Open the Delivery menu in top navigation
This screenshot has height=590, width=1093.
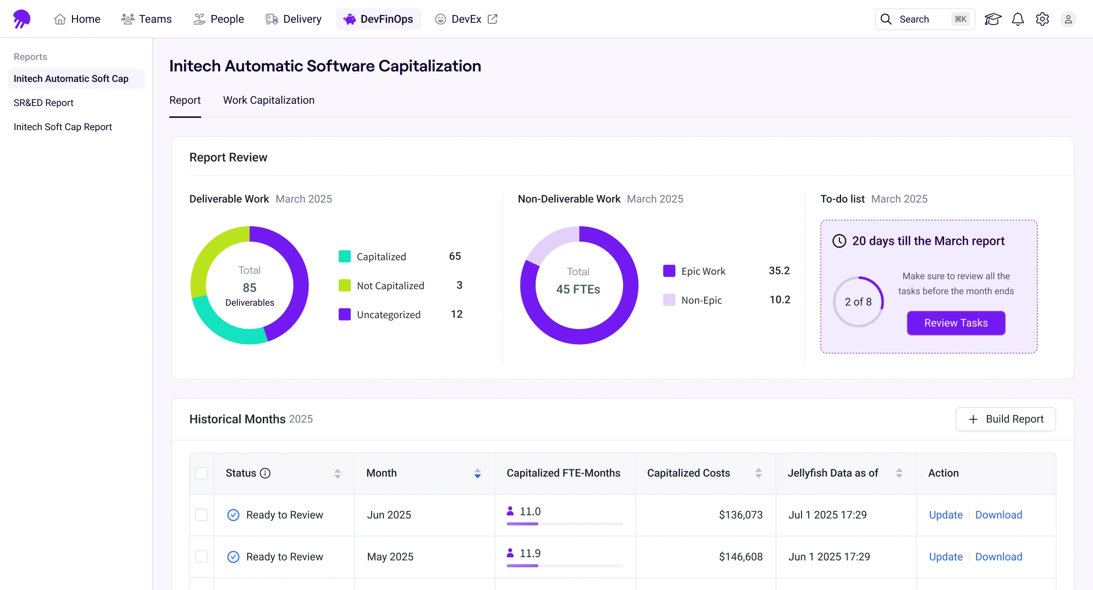(293, 19)
